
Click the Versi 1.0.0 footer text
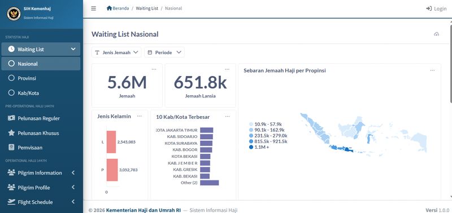coord(437,210)
